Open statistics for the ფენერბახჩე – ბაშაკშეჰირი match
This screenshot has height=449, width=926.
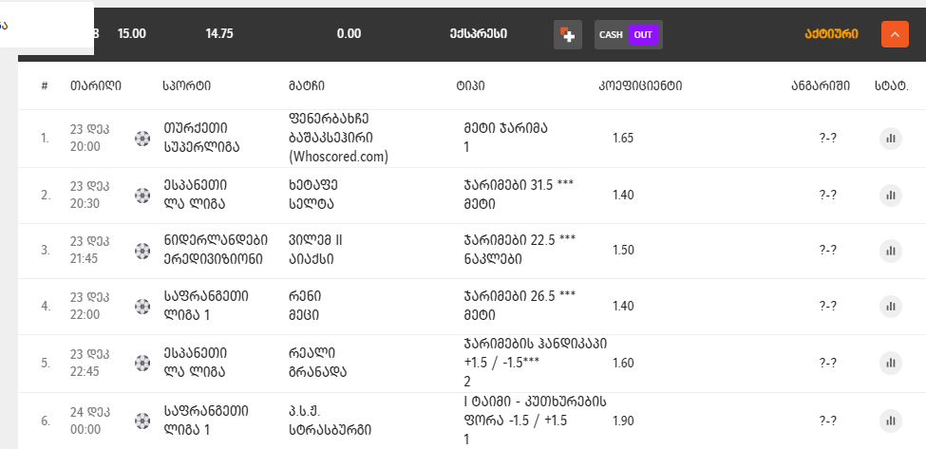click(890, 139)
